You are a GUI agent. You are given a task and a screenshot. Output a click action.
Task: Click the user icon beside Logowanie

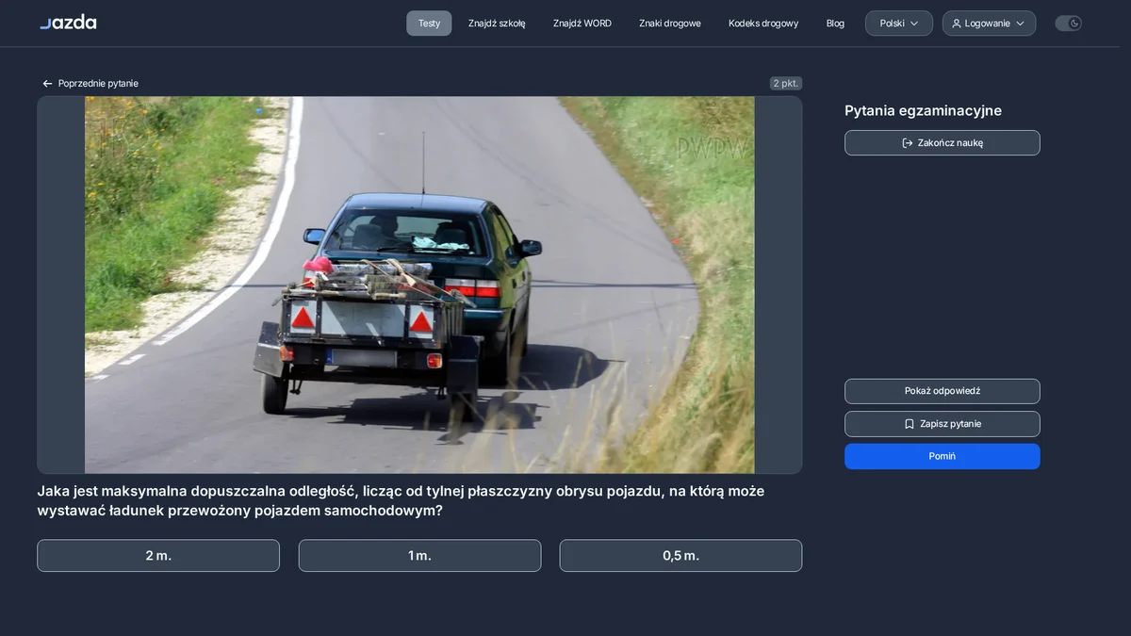coord(957,24)
